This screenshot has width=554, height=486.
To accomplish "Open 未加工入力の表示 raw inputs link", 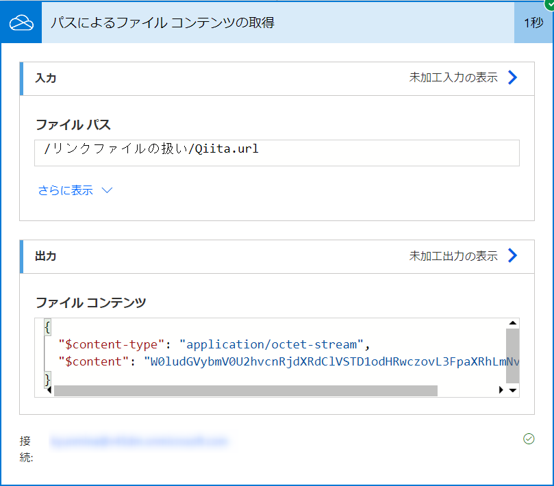I will coord(453,77).
